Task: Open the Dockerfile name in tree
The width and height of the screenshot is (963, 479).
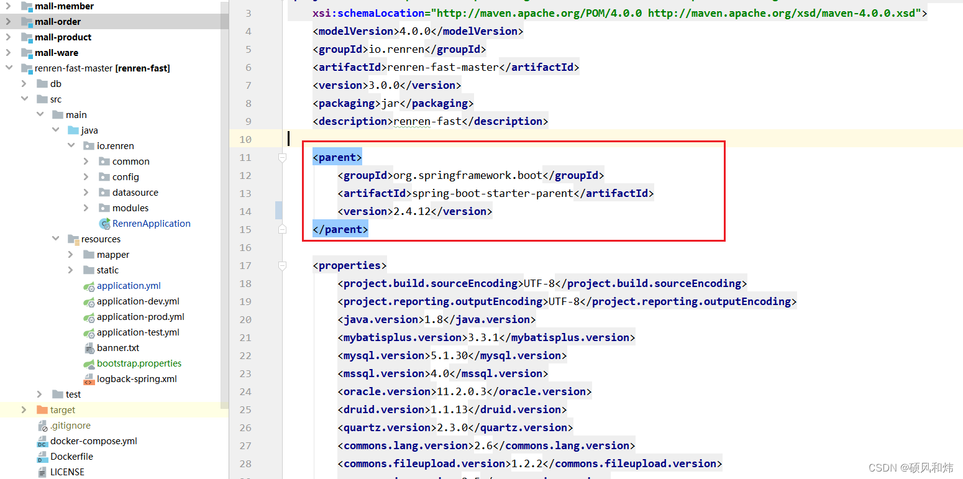Action: click(x=72, y=457)
